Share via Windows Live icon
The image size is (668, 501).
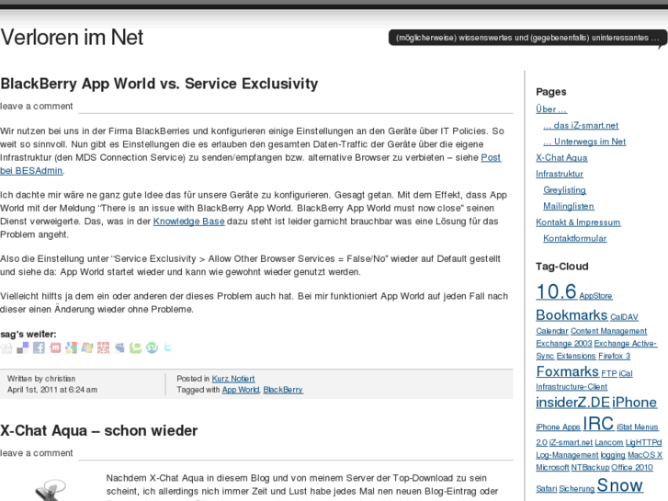(x=87, y=347)
